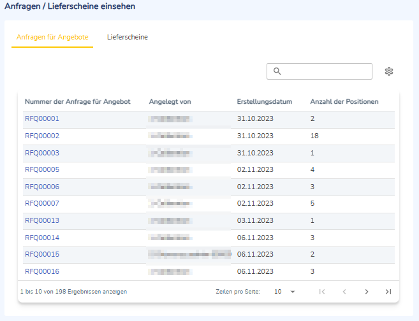Viewport: 419px width, 321px height.
Task: Sort by Nummer der Anfrage column
Action: [78, 102]
